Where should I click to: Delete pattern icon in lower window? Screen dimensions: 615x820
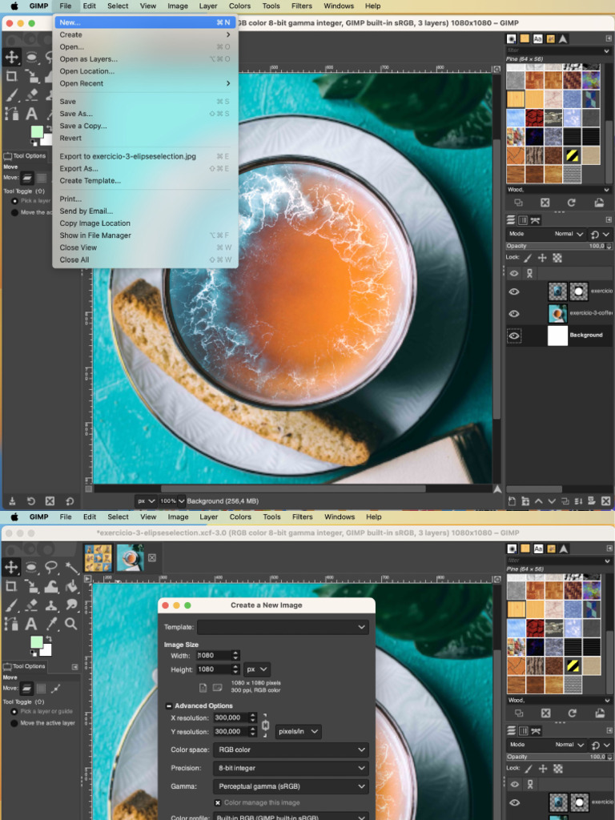tap(545, 713)
